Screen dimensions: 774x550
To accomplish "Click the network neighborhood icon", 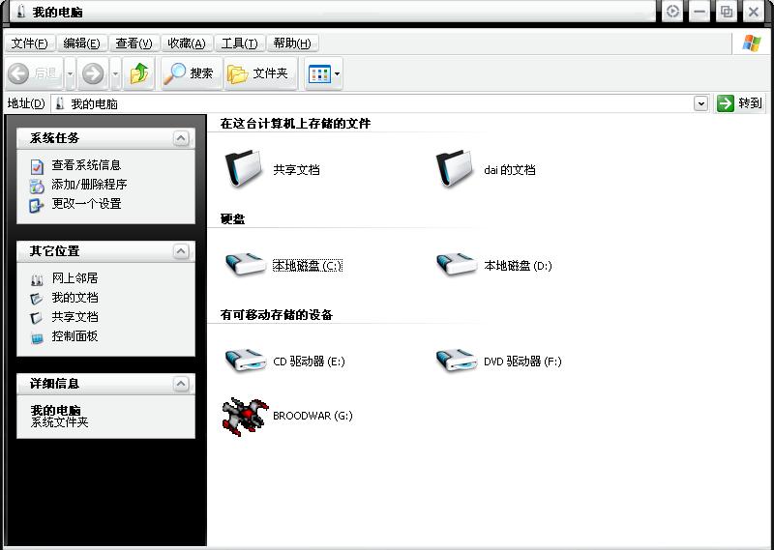I will click(x=37, y=279).
